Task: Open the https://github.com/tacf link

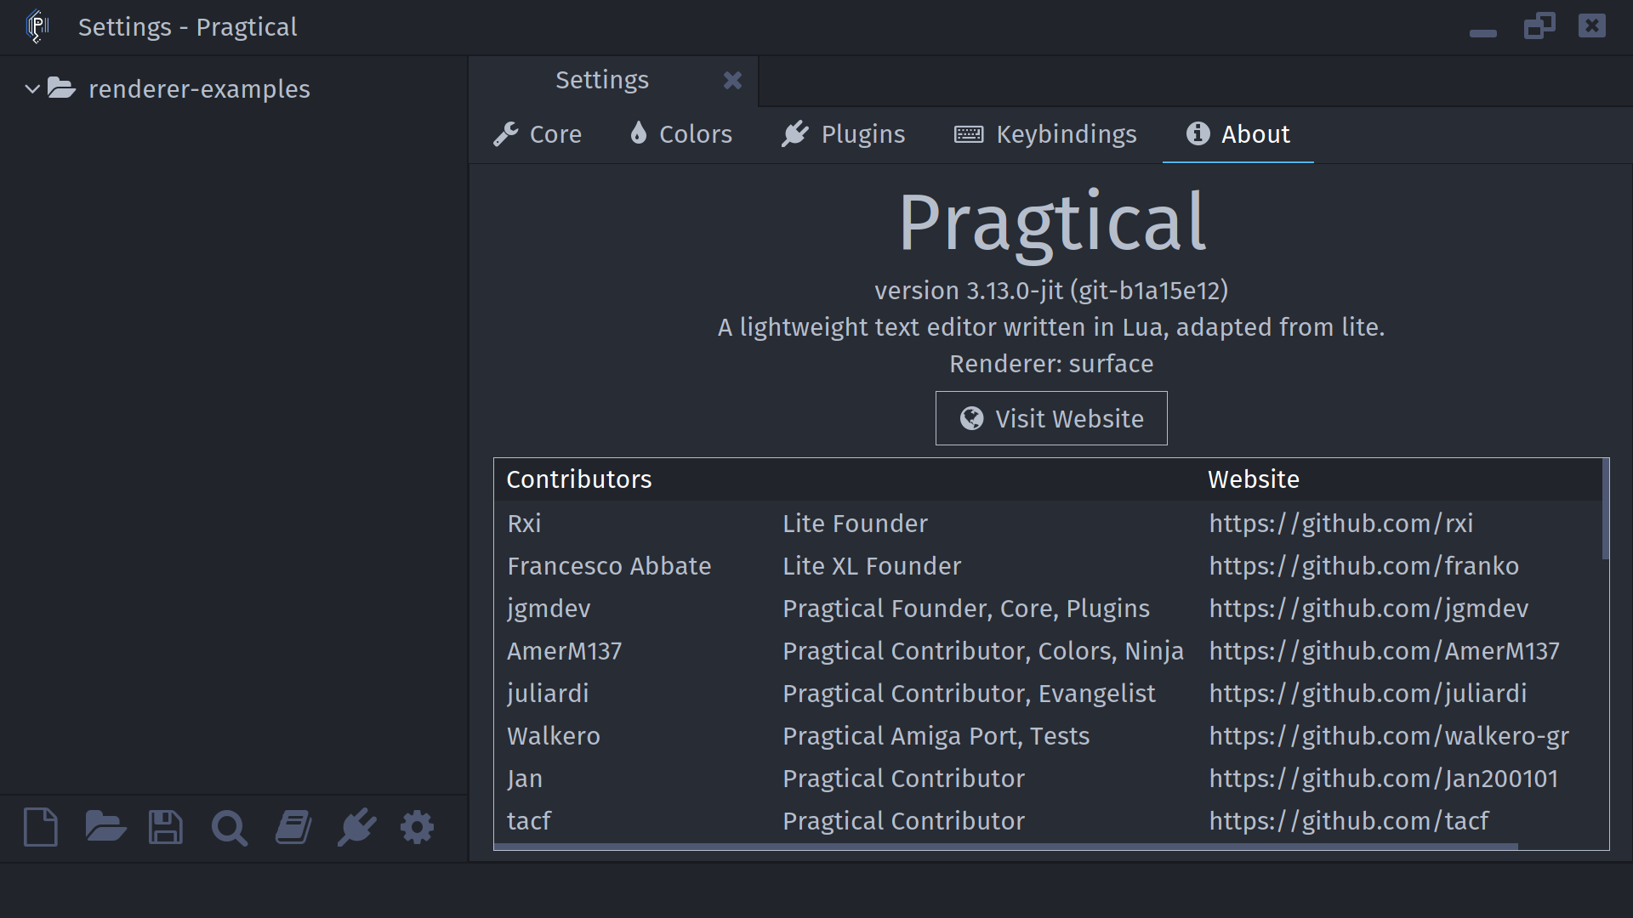Action: (1349, 821)
